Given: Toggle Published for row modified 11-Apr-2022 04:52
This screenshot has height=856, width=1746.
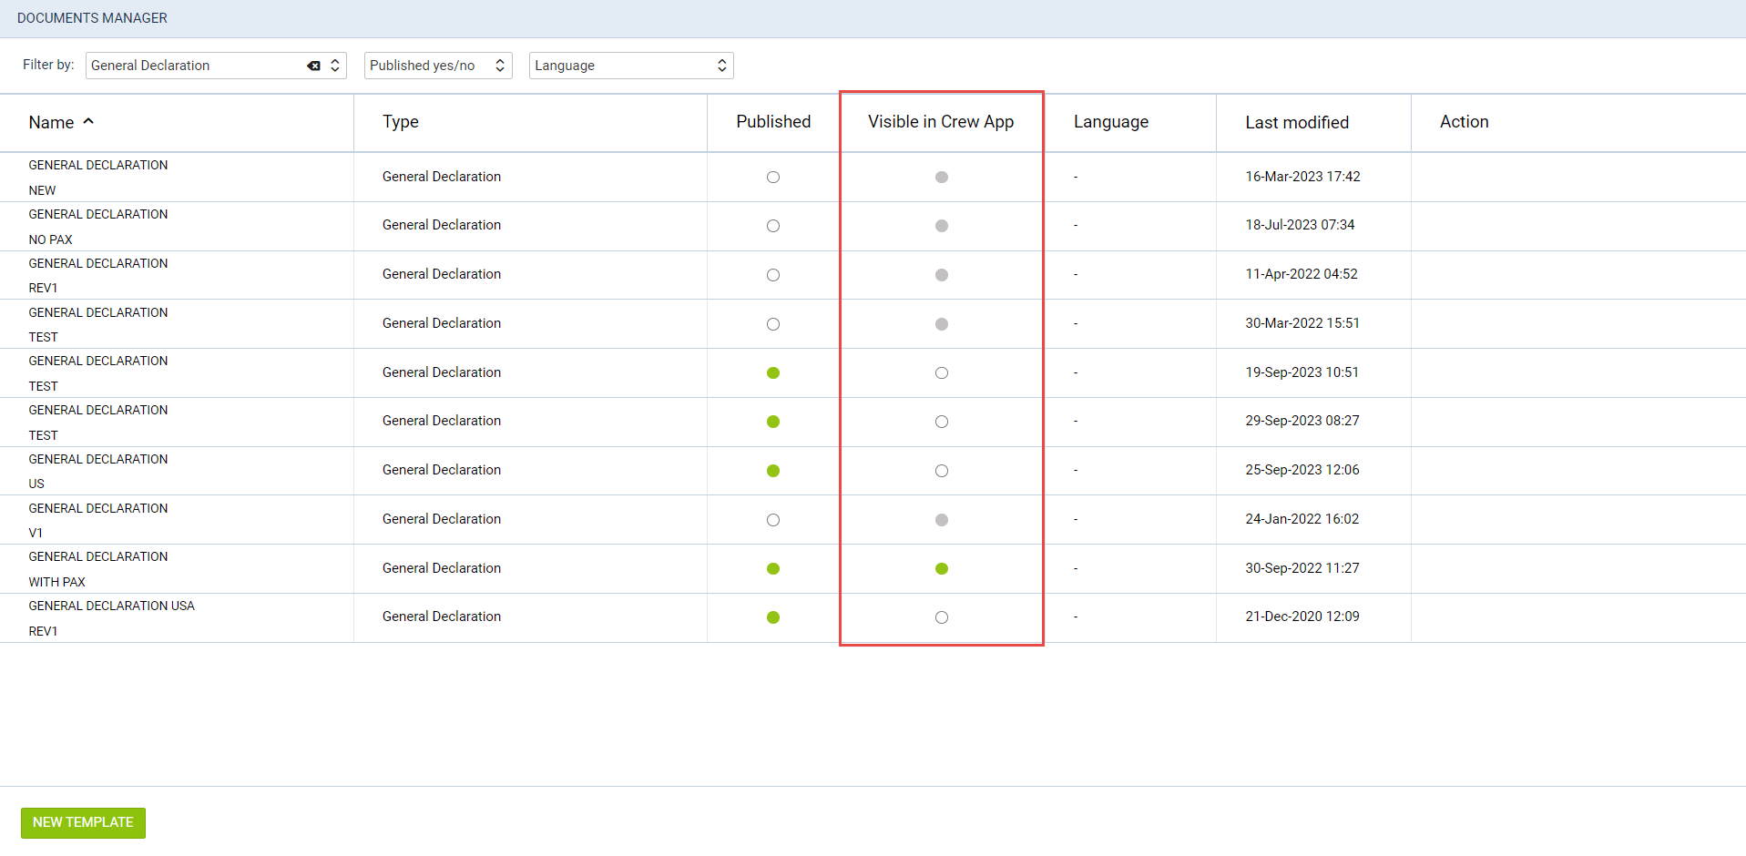Looking at the screenshot, I should (773, 275).
